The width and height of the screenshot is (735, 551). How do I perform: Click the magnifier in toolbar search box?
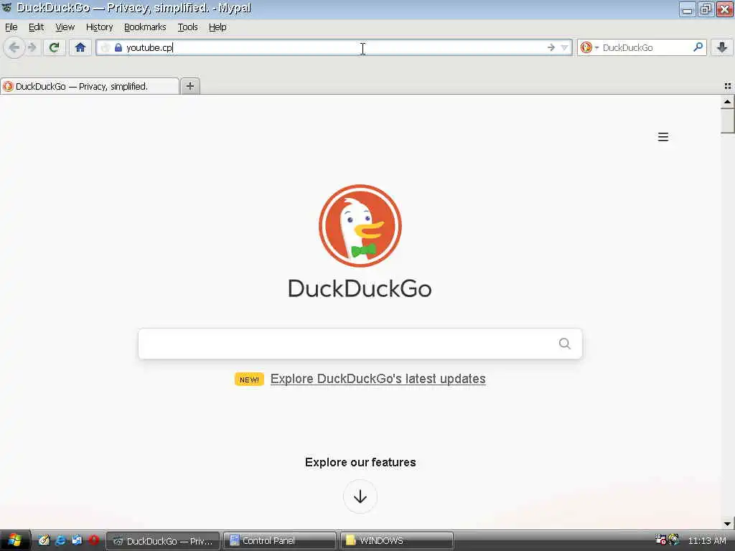[698, 47]
